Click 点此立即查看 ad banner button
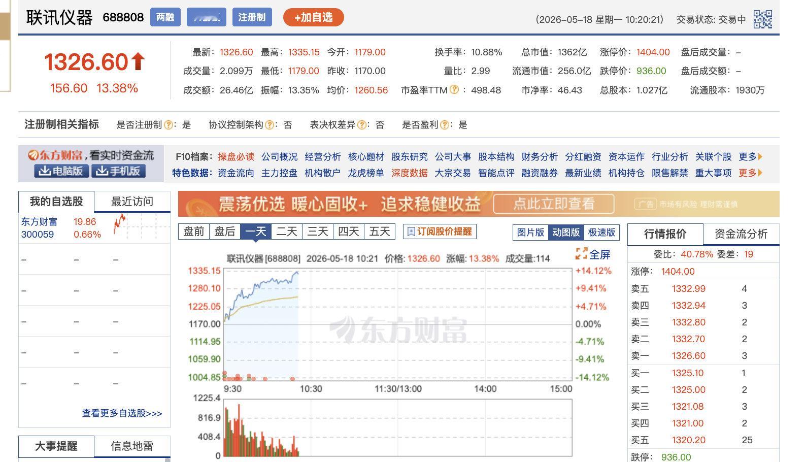 (554, 204)
